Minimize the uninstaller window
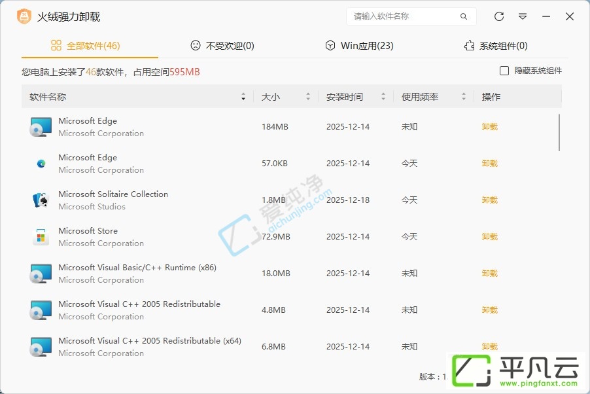This screenshot has width=590, height=394. 546,16
